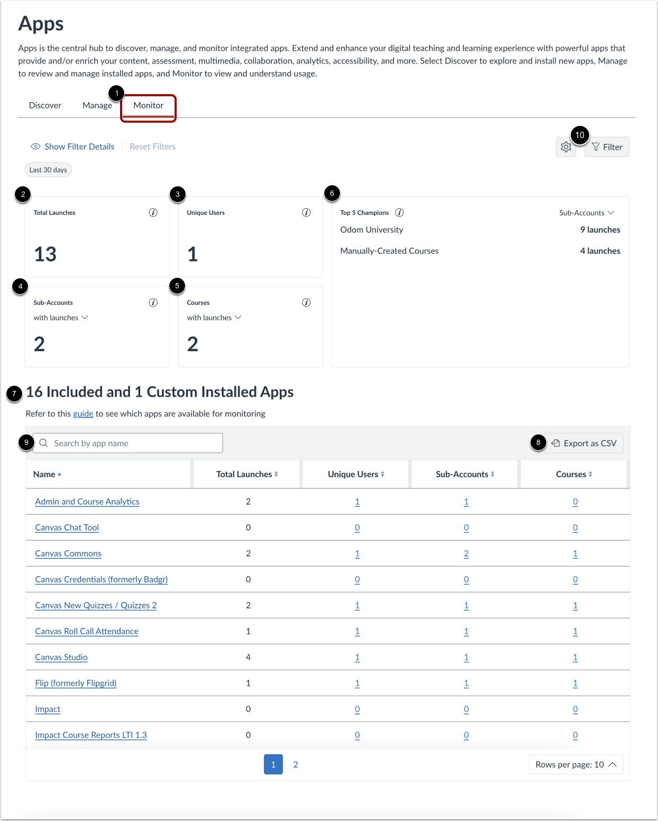Click the info icon beside Top 5 Champions
This screenshot has width=658, height=821.
pyautogui.click(x=399, y=213)
